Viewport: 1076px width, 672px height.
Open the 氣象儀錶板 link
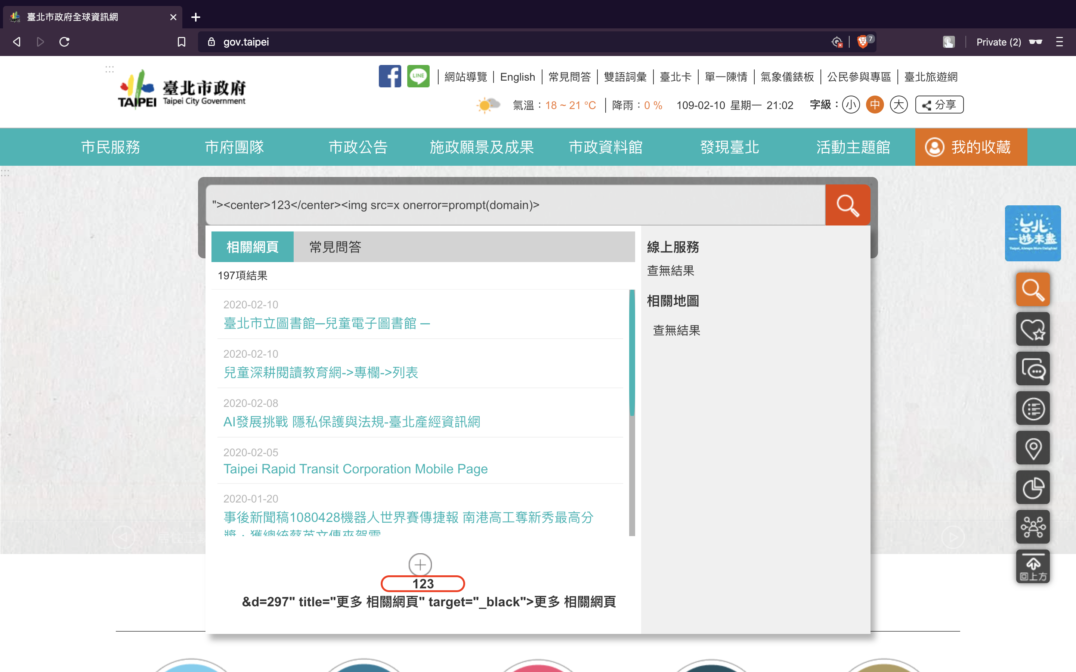787,77
